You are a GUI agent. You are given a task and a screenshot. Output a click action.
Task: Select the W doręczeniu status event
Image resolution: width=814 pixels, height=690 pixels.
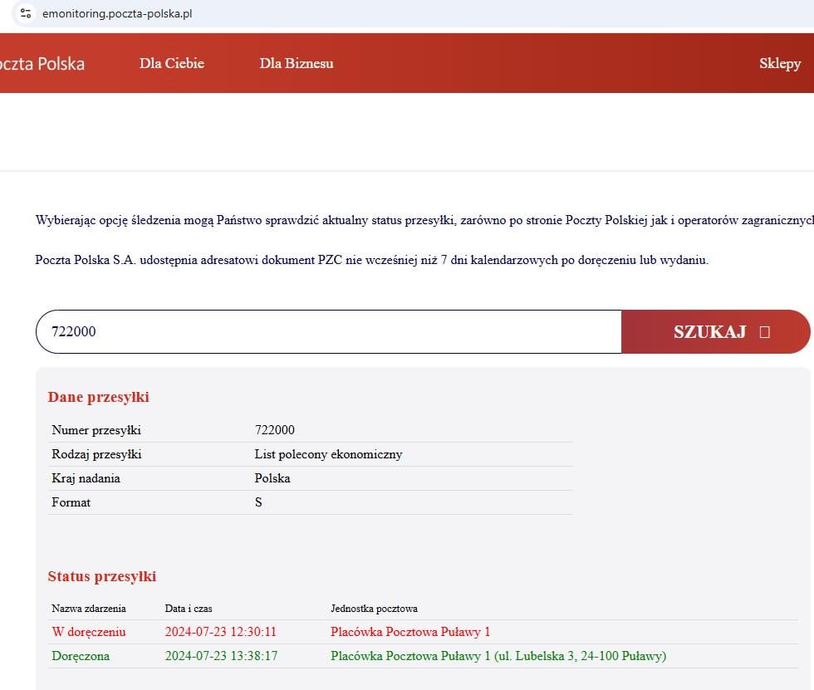click(89, 632)
